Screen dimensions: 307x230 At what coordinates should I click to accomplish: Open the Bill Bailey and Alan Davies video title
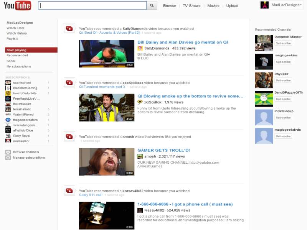click(x=183, y=42)
